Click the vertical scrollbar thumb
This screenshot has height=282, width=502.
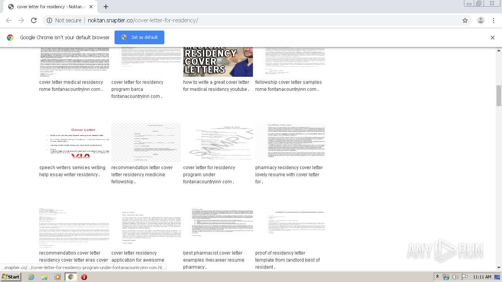pyautogui.click(x=499, y=96)
